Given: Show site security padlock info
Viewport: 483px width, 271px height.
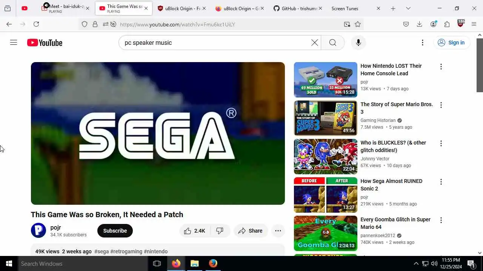Looking at the screenshot, I should 95,24.
